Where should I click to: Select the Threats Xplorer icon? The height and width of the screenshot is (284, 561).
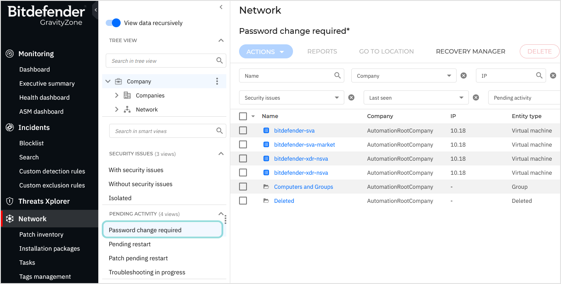pos(9,201)
